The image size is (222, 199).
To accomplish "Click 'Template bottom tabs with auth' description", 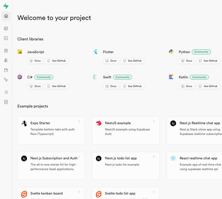I will (52, 132).
